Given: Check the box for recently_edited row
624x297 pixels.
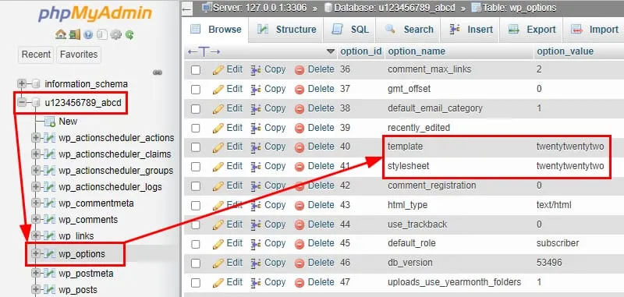Looking at the screenshot, I should [x=196, y=129].
